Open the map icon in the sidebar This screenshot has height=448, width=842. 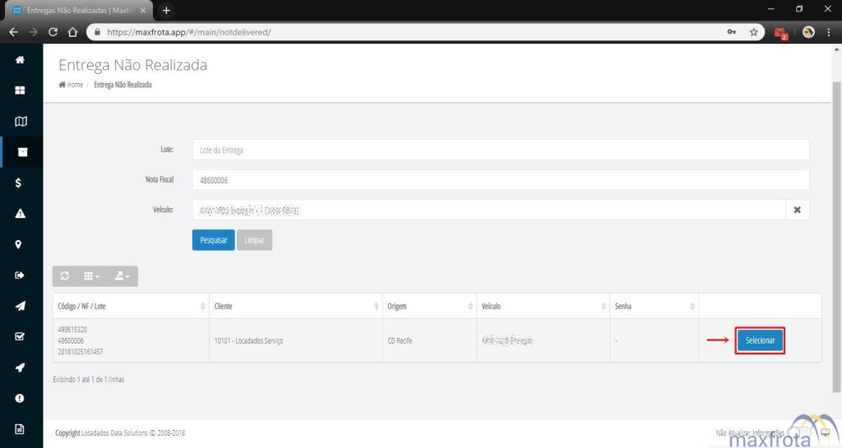(x=20, y=122)
